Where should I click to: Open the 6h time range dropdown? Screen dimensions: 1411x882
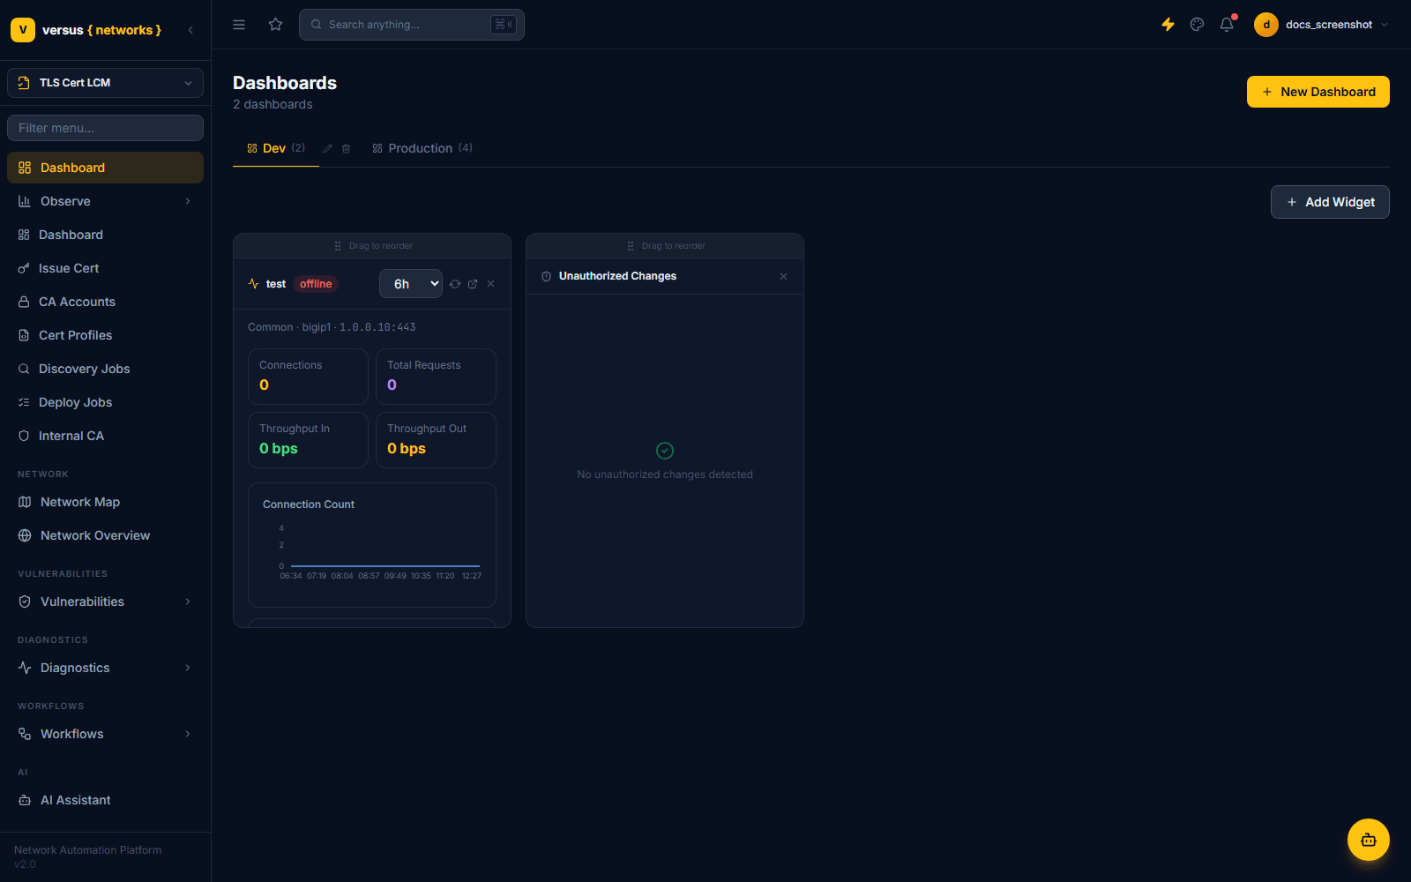(x=411, y=284)
